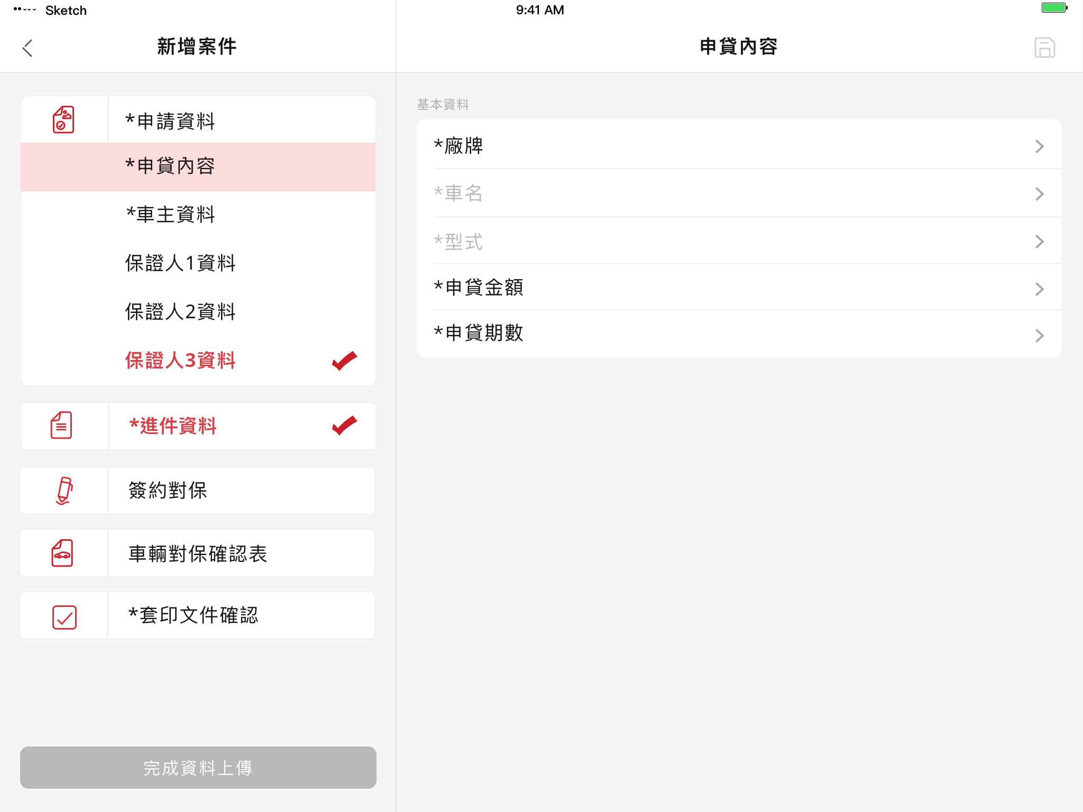Tap the checkbox icon beside 套印文件確認

[x=65, y=617]
